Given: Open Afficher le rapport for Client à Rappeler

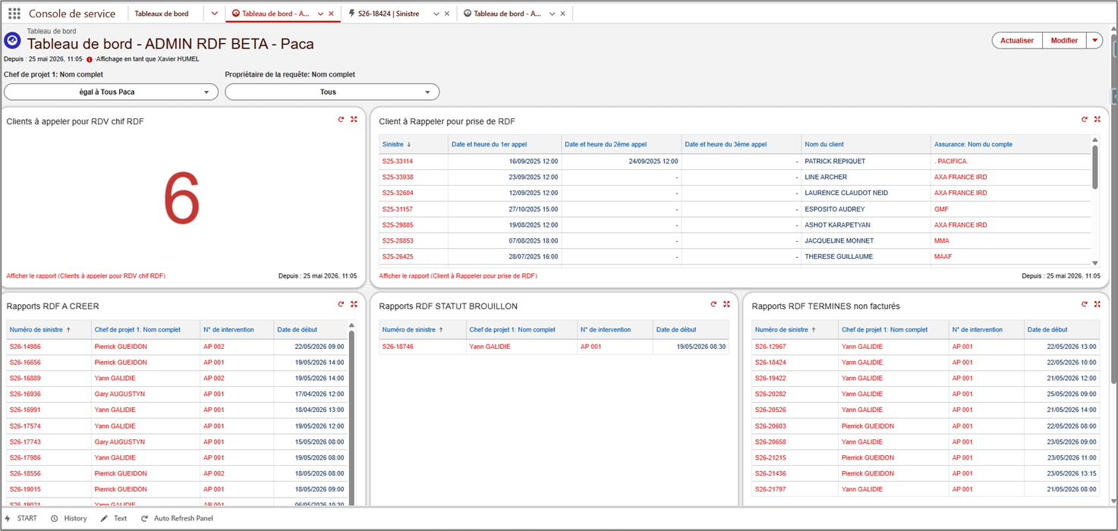Looking at the screenshot, I should point(458,276).
